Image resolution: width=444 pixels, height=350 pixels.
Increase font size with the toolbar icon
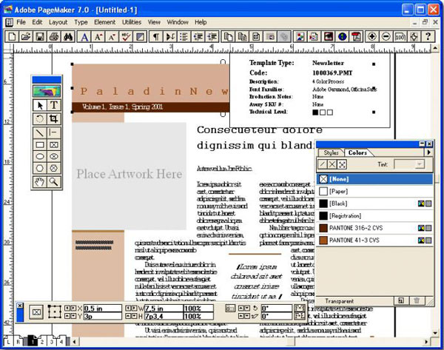(98, 36)
